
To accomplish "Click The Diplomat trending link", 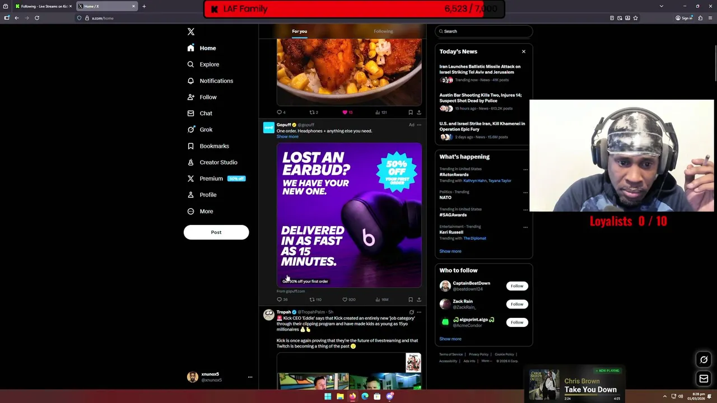I will [x=474, y=238].
